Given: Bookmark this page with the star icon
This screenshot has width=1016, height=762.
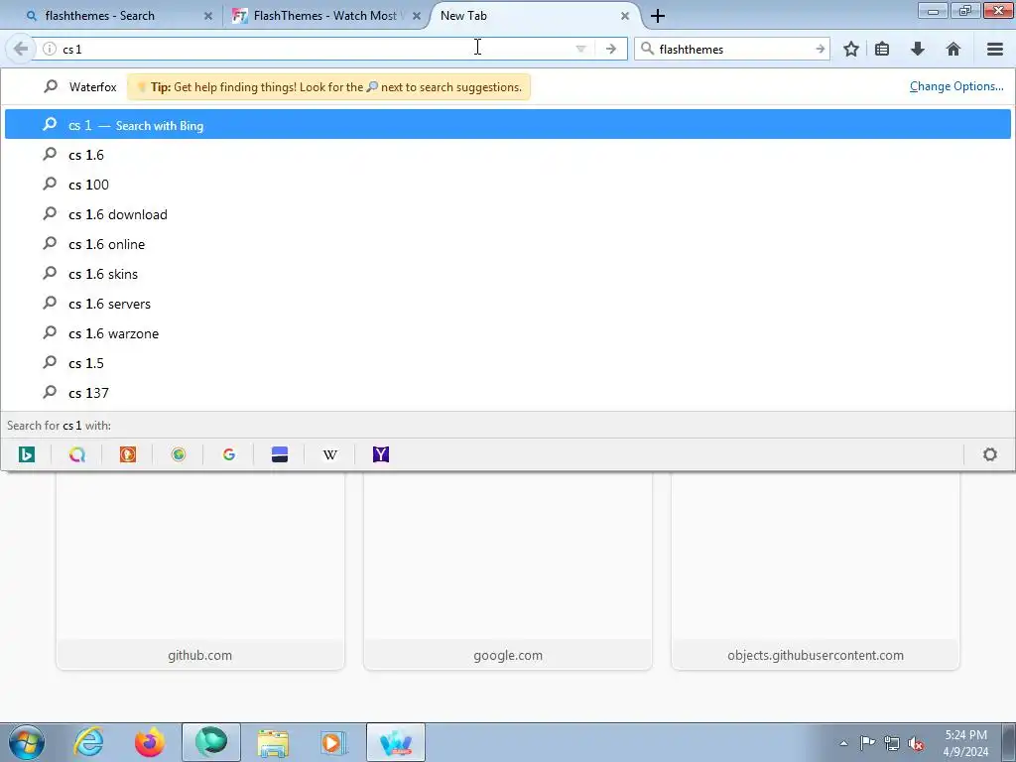Looking at the screenshot, I should pos(851,49).
